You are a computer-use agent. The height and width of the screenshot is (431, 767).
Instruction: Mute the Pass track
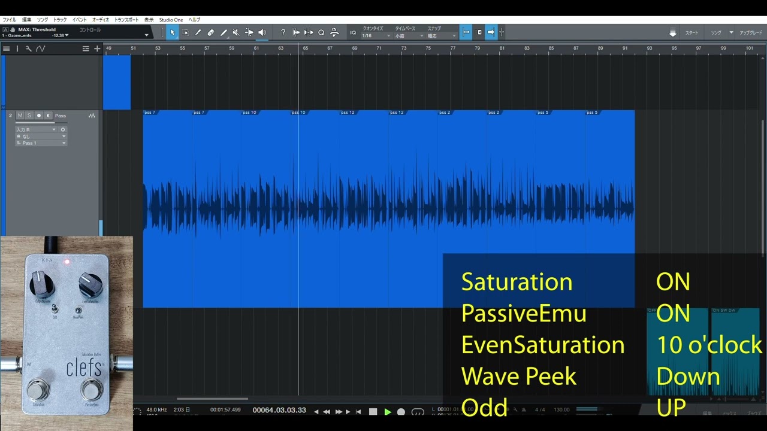20,116
